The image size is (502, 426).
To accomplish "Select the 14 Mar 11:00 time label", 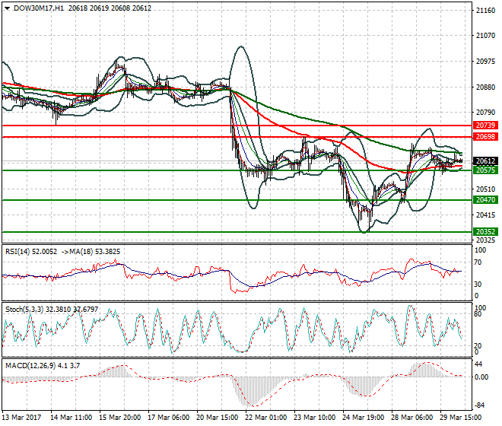I will pyautogui.click(x=71, y=418).
